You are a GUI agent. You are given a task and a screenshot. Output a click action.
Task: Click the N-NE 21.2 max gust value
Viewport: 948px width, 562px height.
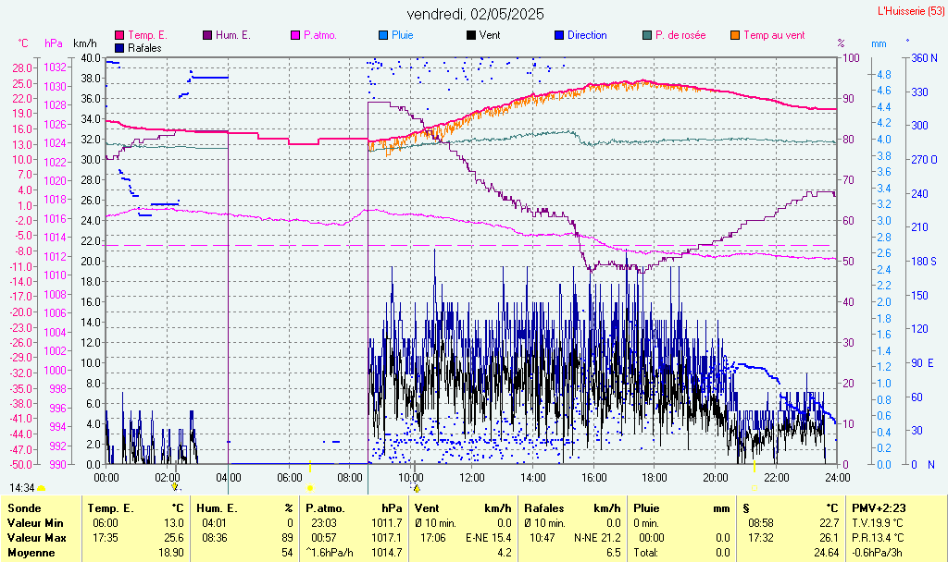pos(597,538)
